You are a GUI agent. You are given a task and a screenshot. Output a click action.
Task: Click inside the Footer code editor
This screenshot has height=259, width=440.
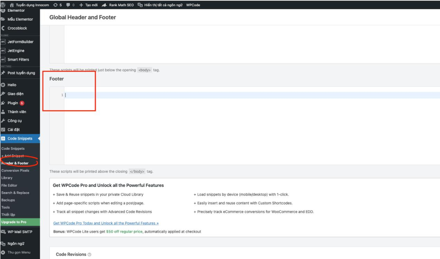click(x=251, y=126)
